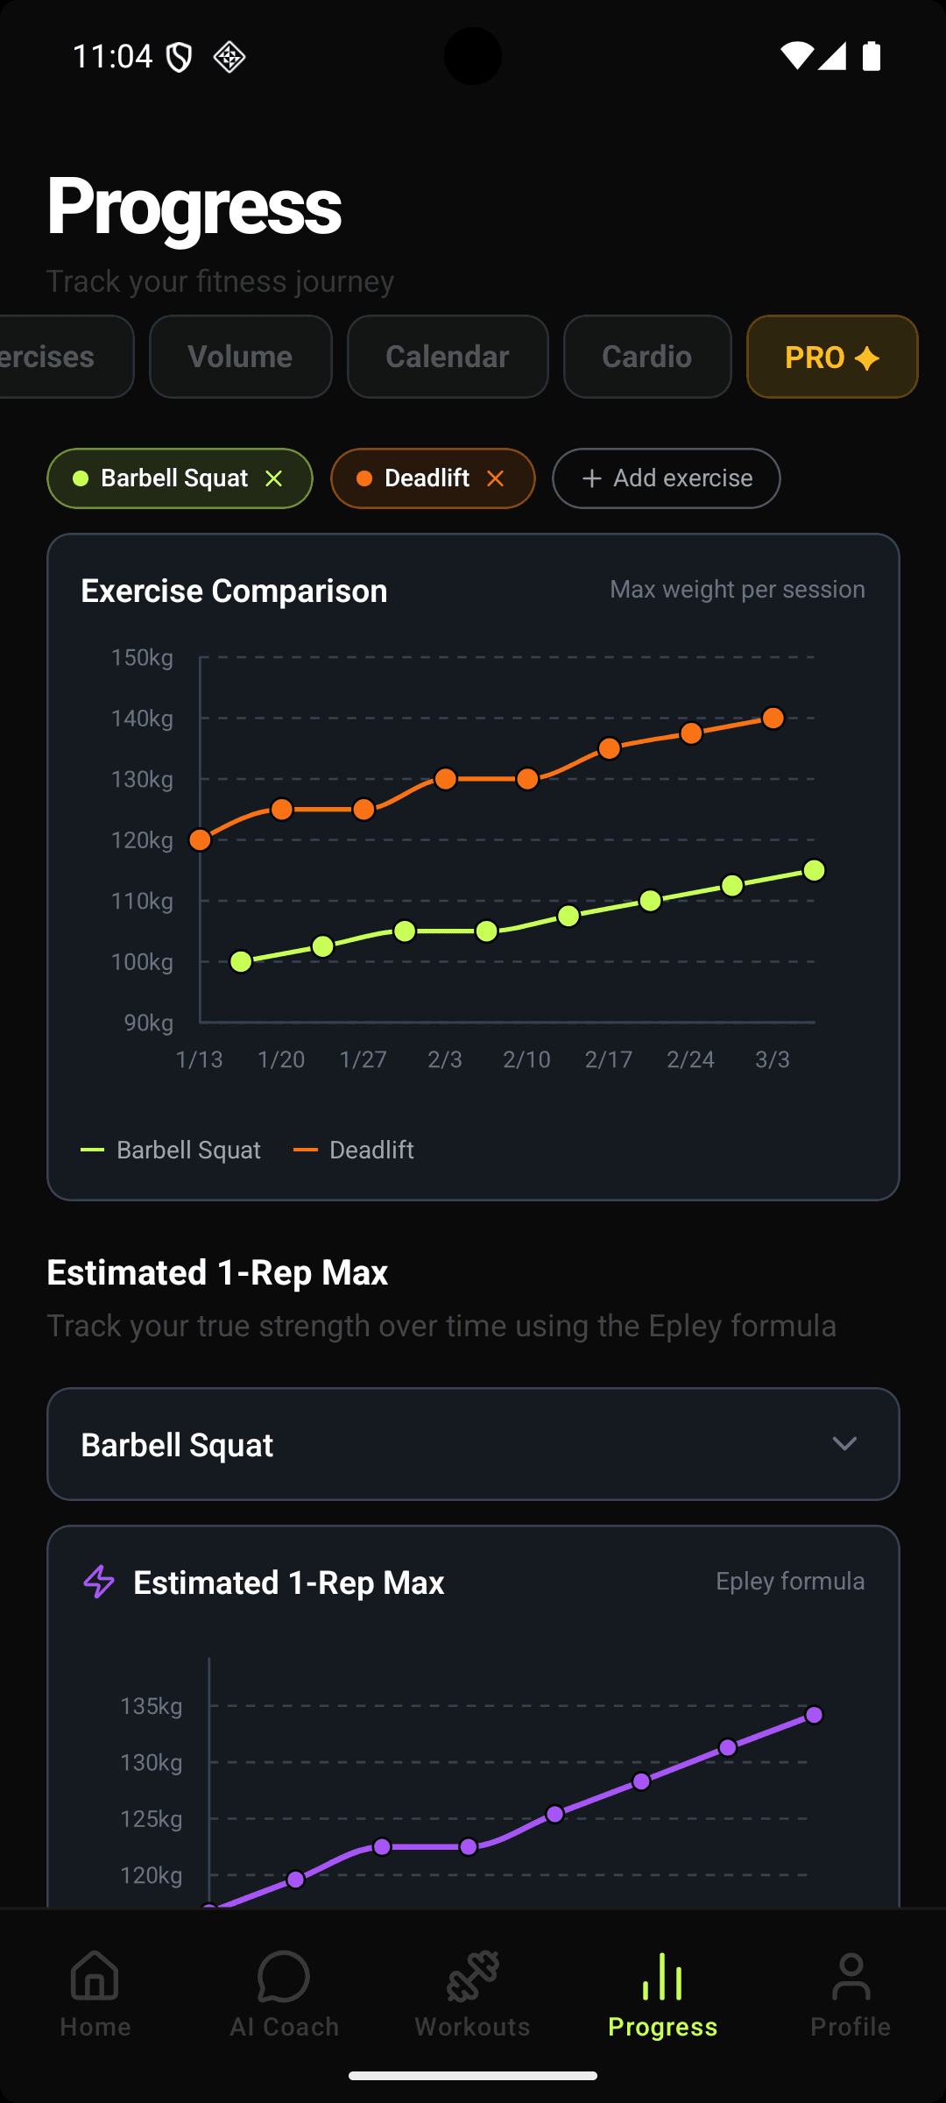The image size is (946, 2103).
Task: Expand the Barbell Squat exercise selector
Action: pyautogui.click(x=473, y=1444)
